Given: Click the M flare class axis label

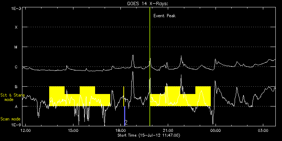Looking at the screenshot, I should (x=16, y=47).
